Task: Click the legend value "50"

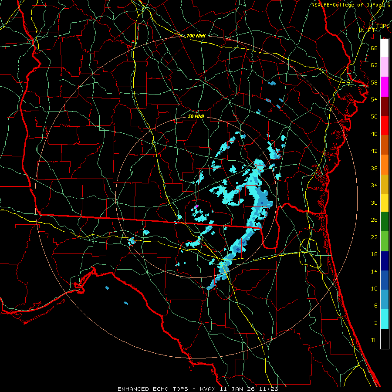Action: (x=374, y=116)
